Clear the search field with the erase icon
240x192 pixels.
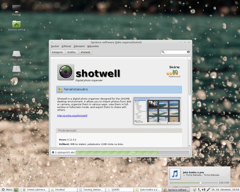pyautogui.click(x=188, y=52)
